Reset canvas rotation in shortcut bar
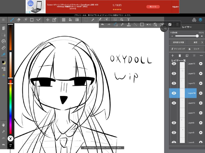Image resolution: width=205 pixels, height=153 pixels. (155, 25)
